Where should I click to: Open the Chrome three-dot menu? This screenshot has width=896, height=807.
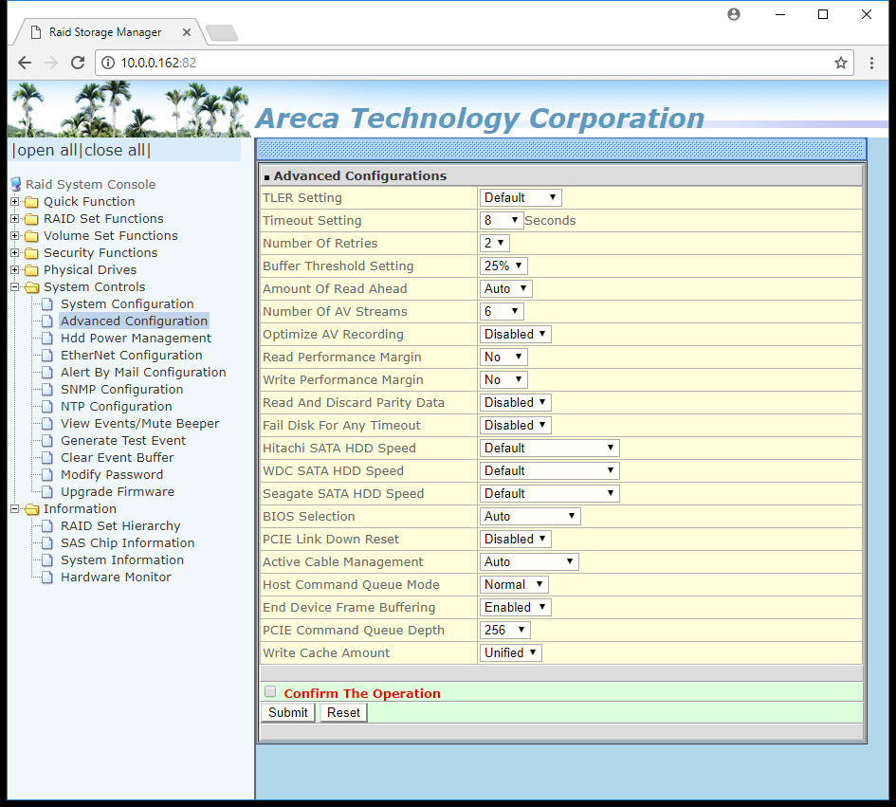pyautogui.click(x=871, y=63)
